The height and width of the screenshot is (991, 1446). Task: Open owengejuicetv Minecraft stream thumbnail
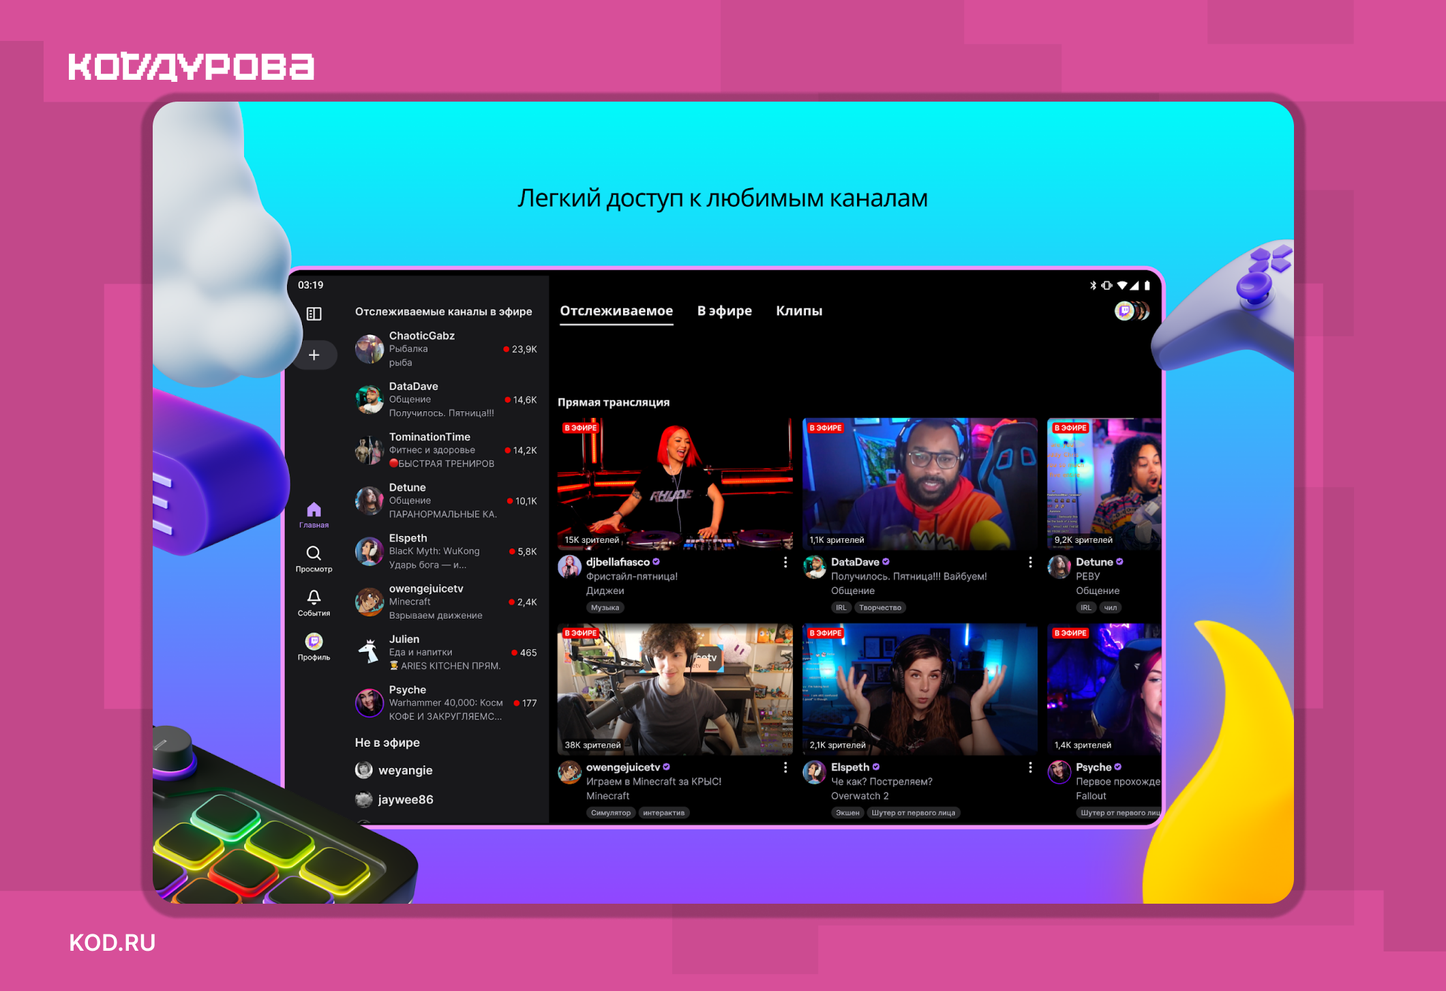(675, 689)
